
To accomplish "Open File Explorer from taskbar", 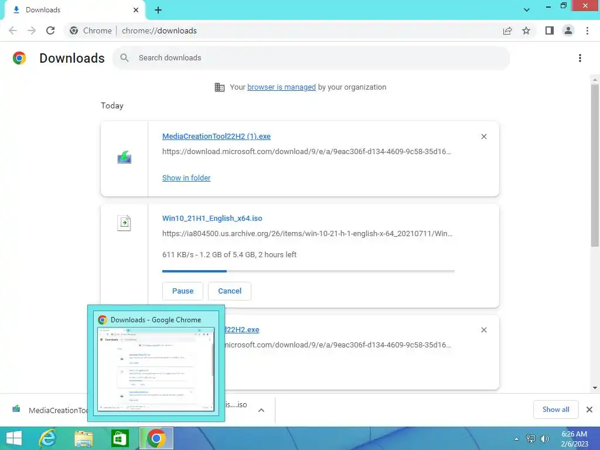I will click(84, 438).
